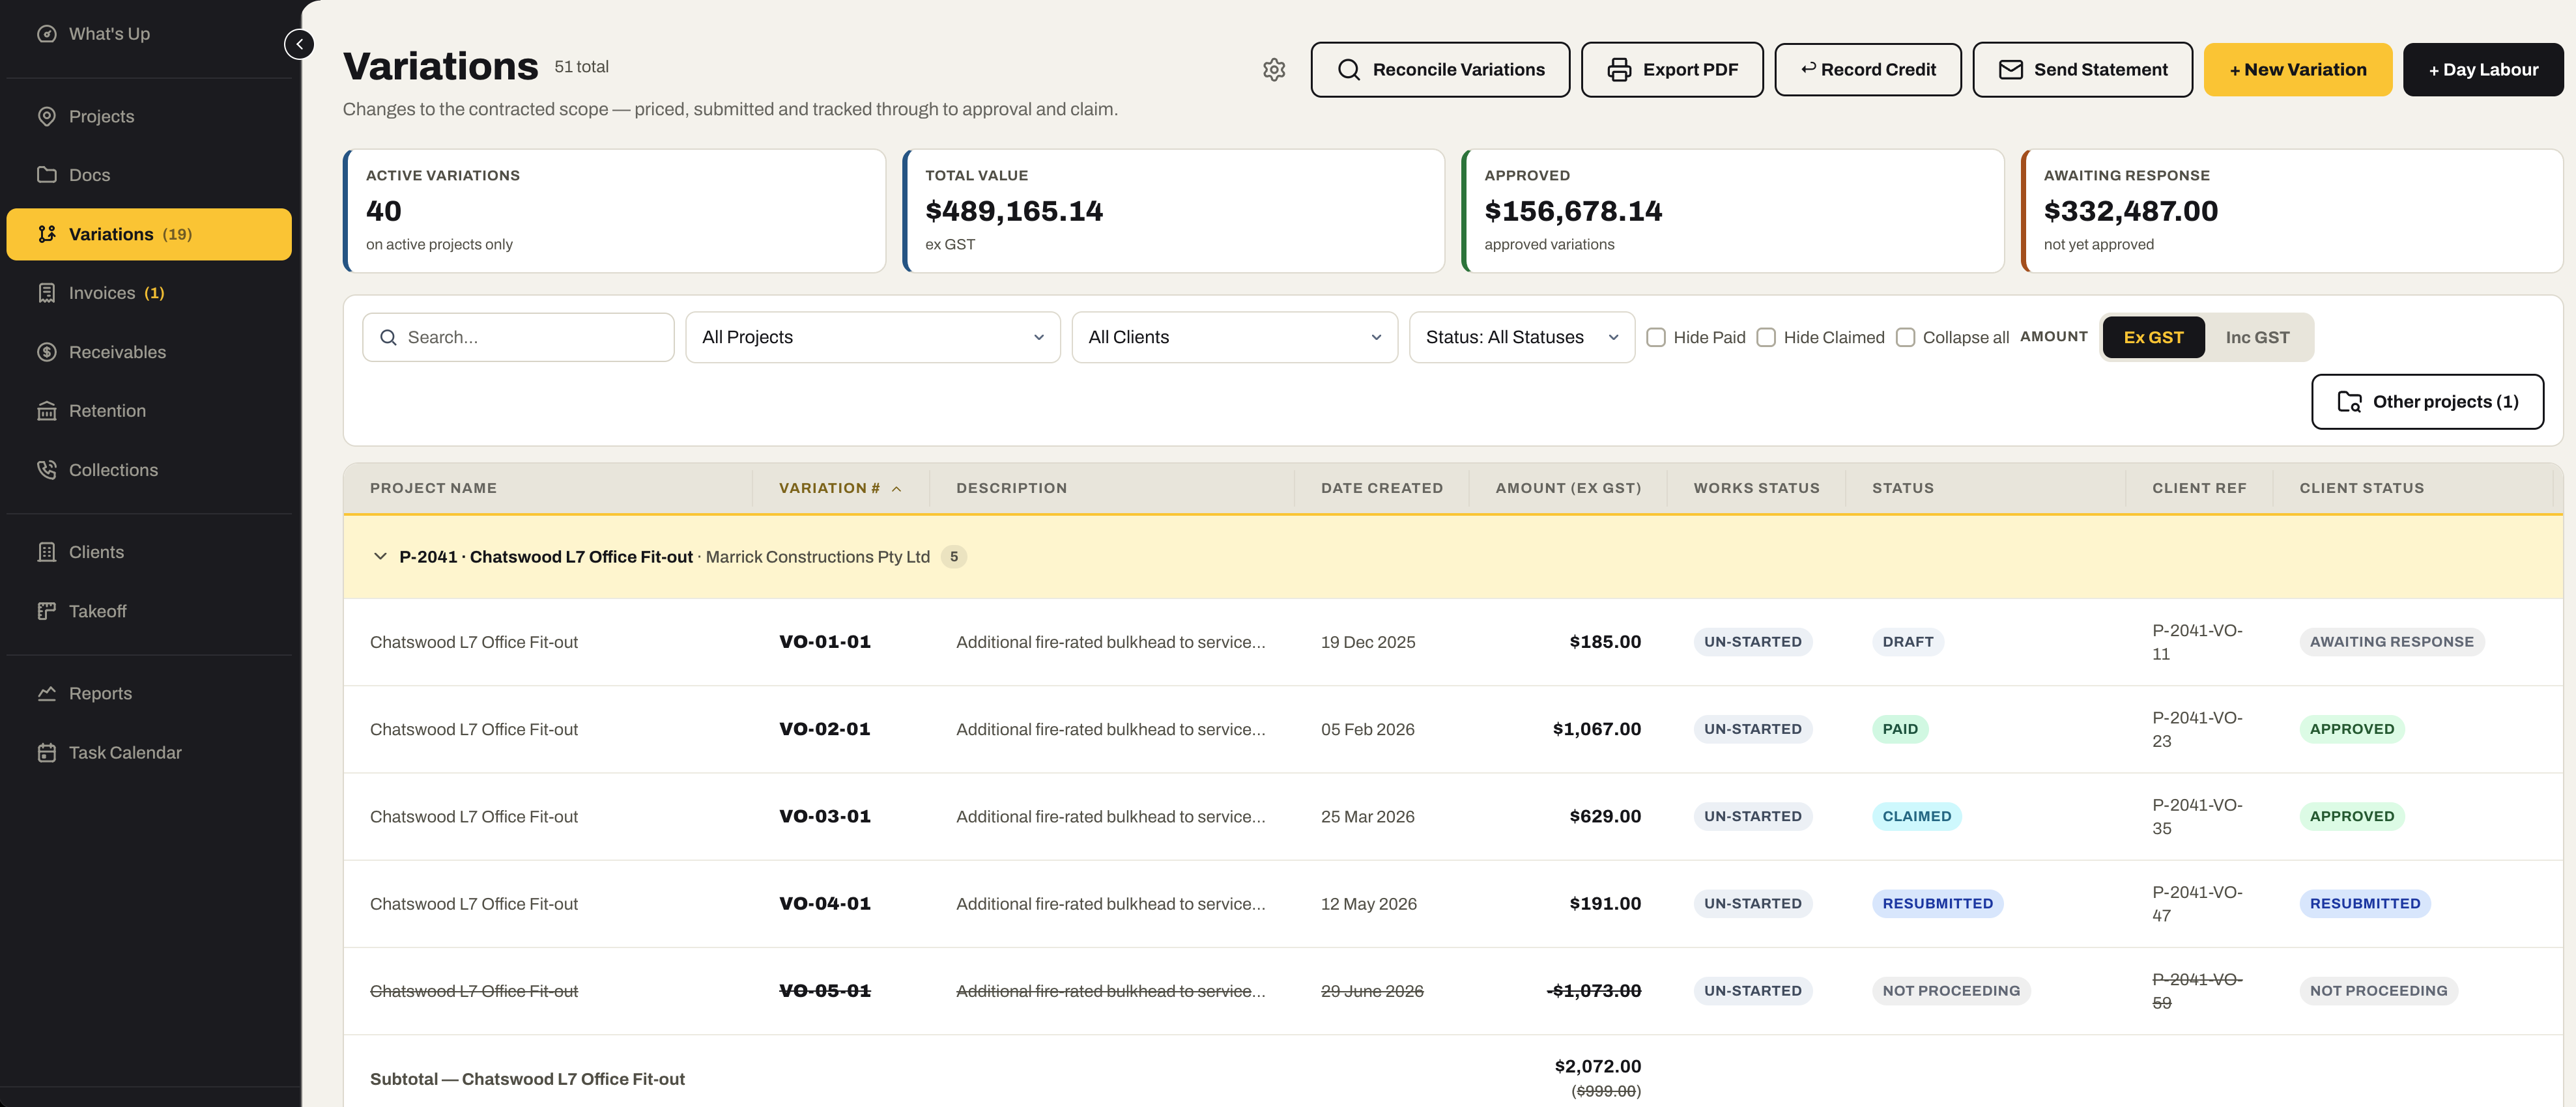The width and height of the screenshot is (2576, 1107).
Task: Click the Invoices receipt icon
Action: click(x=46, y=293)
